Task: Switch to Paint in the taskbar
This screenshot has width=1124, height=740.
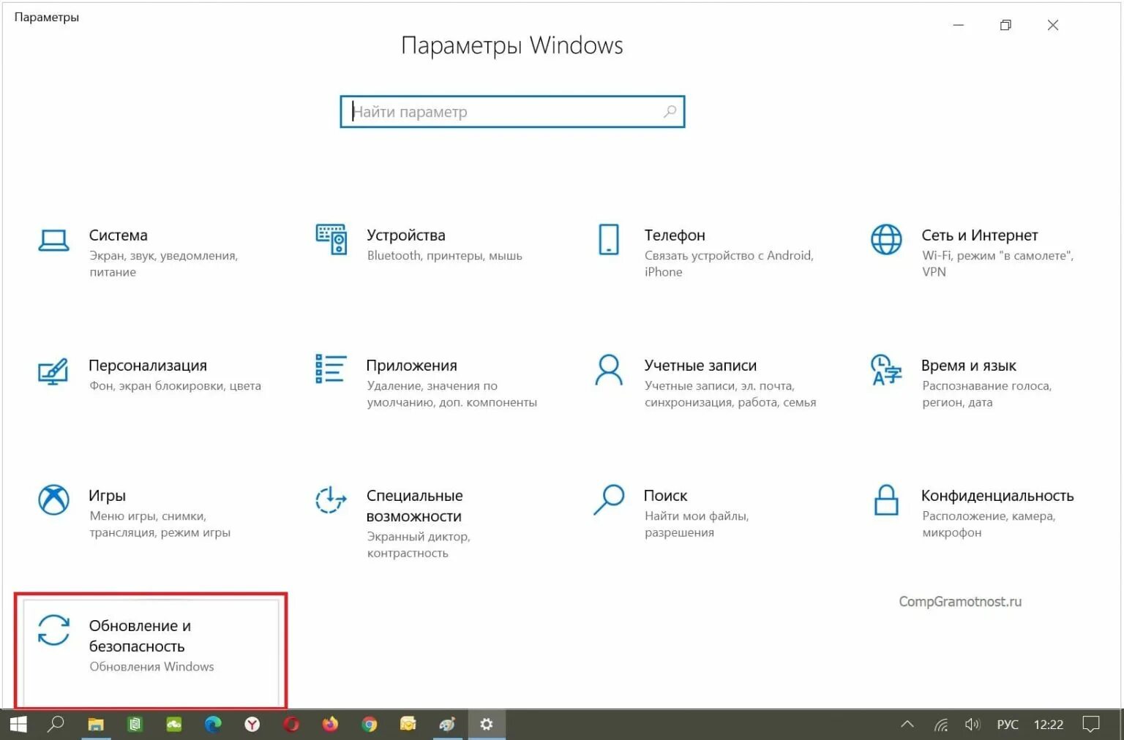Action: [x=447, y=725]
